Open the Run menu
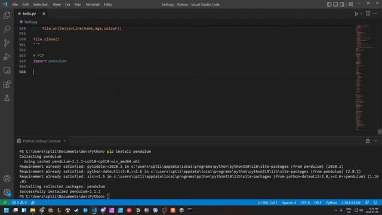Screen dimensions: 382x215 coord(78,4)
